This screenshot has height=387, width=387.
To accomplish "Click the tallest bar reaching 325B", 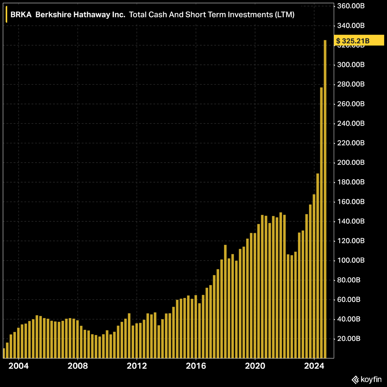I will 325,199.
